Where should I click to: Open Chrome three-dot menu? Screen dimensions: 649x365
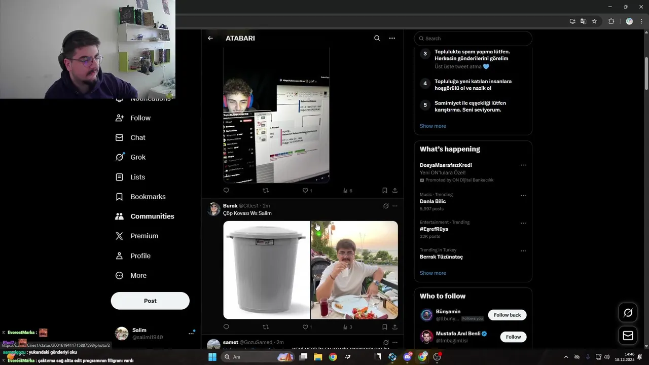pos(641,21)
